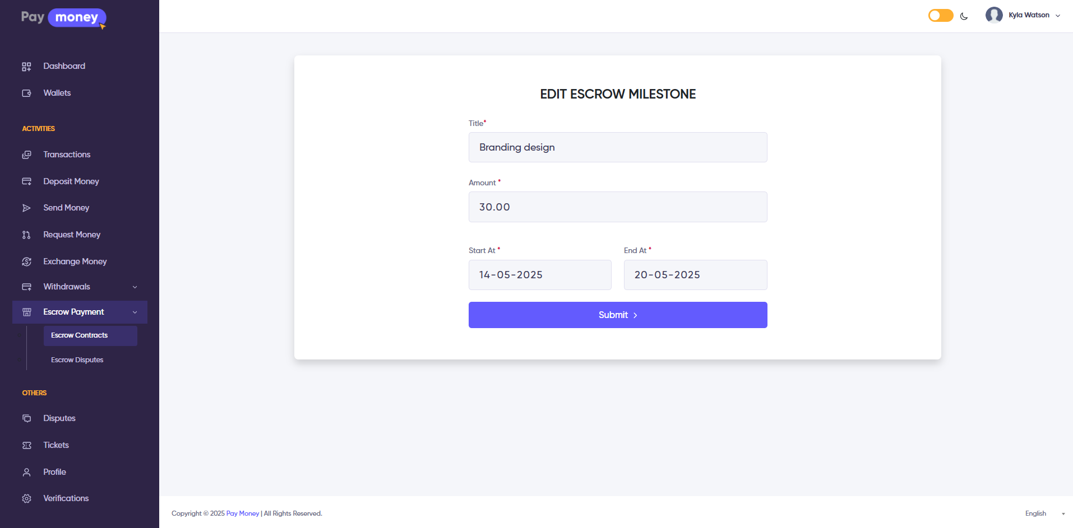Click the Request Money icon
The width and height of the screenshot is (1073, 528).
tap(26, 235)
